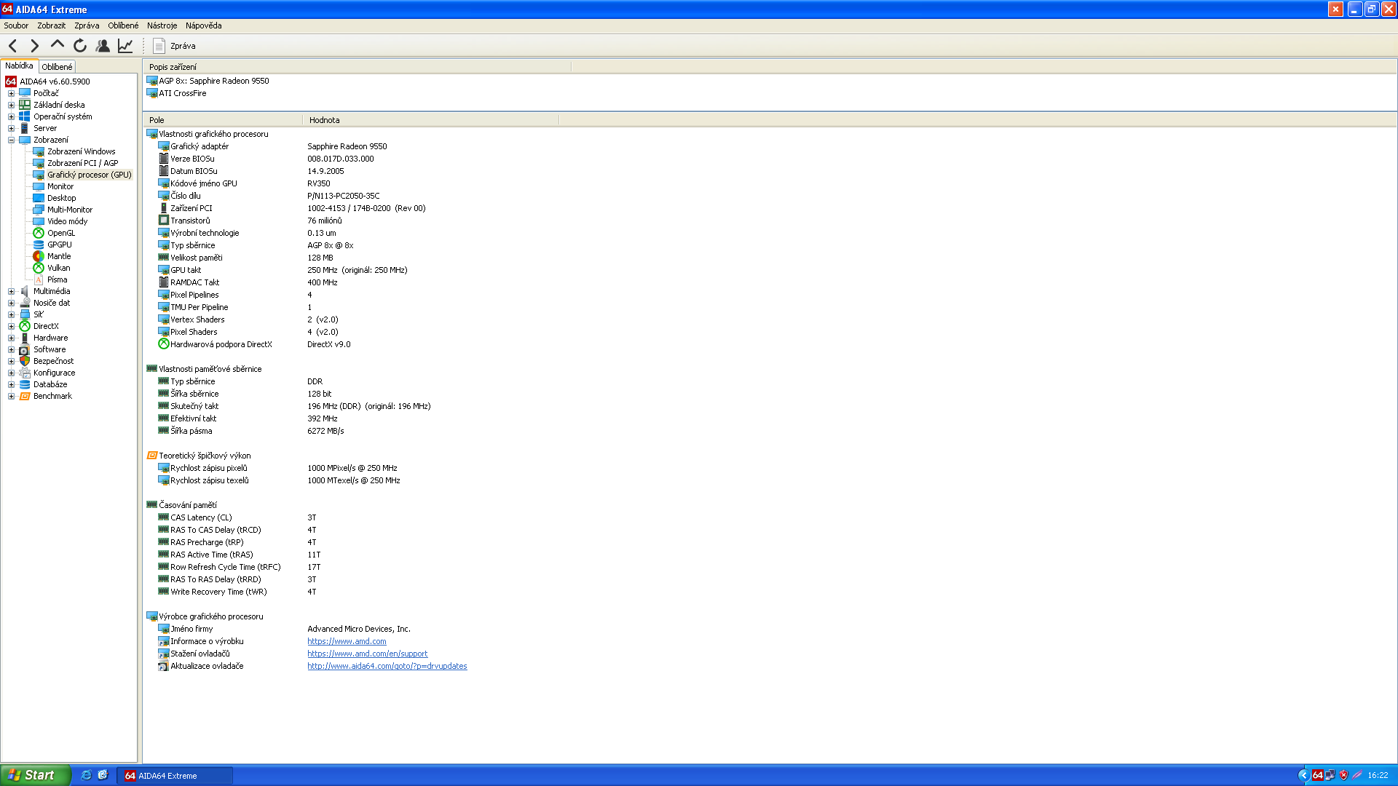Click the Forward navigation arrow
1398x786 pixels.
[34, 46]
